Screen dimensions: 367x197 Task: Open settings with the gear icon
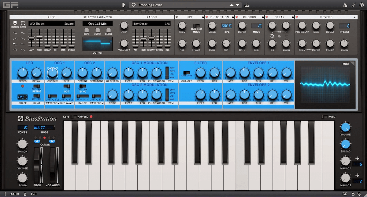[x=361, y=5]
